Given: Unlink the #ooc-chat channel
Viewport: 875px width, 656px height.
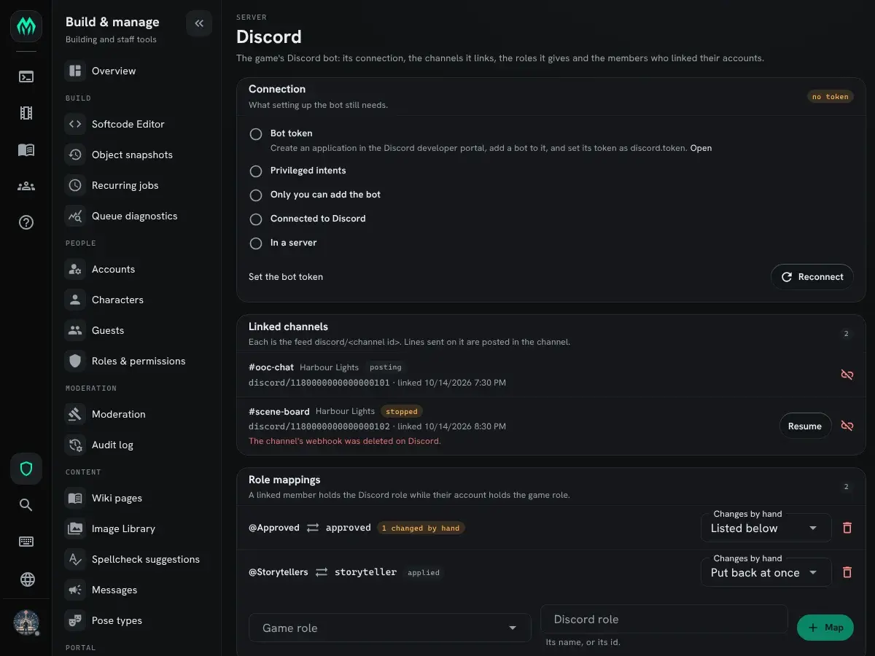Looking at the screenshot, I should [x=847, y=375].
